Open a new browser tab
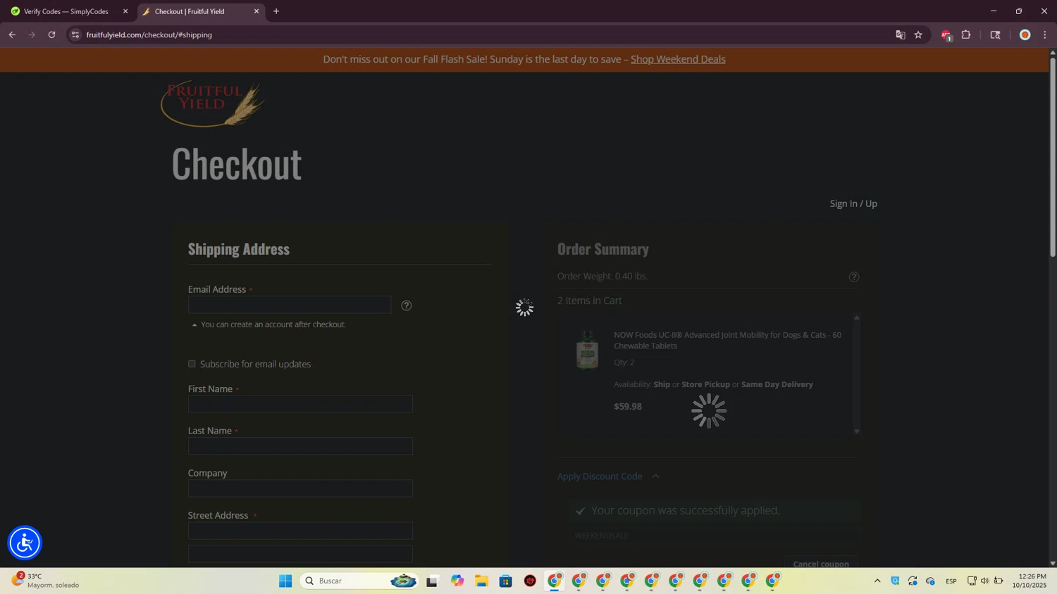1057x594 pixels. coord(276,11)
